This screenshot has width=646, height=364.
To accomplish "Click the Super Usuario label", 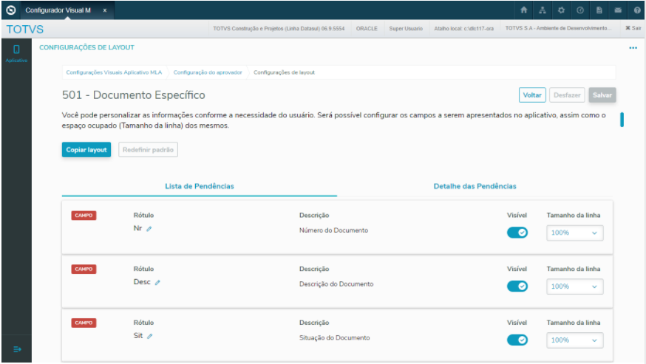I will [406, 29].
